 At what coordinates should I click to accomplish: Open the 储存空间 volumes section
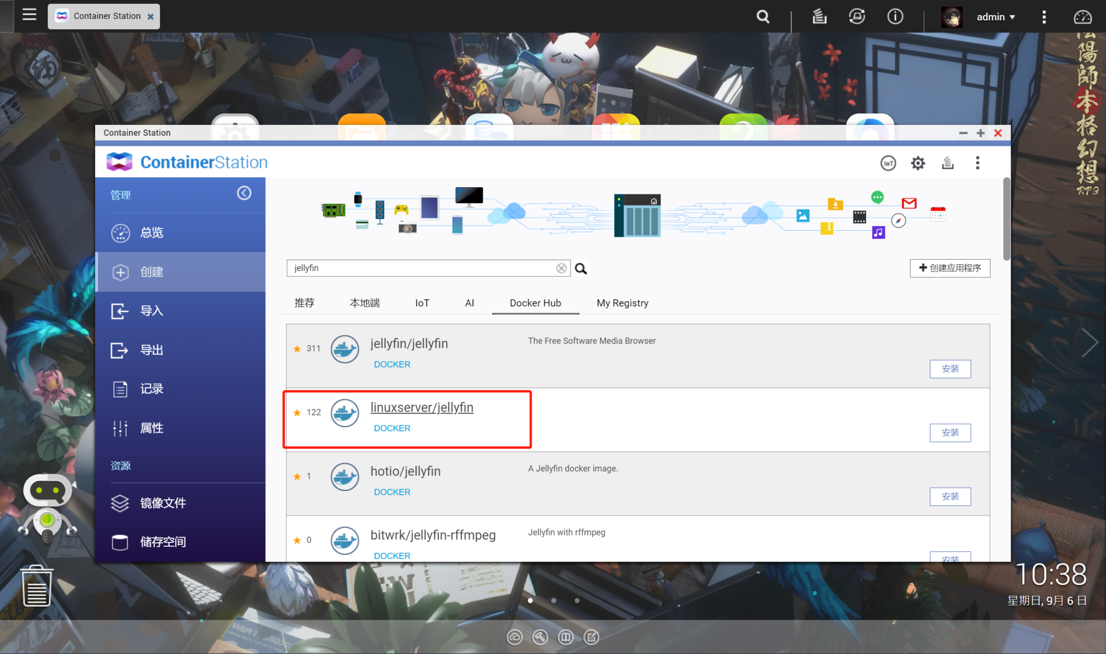162,542
